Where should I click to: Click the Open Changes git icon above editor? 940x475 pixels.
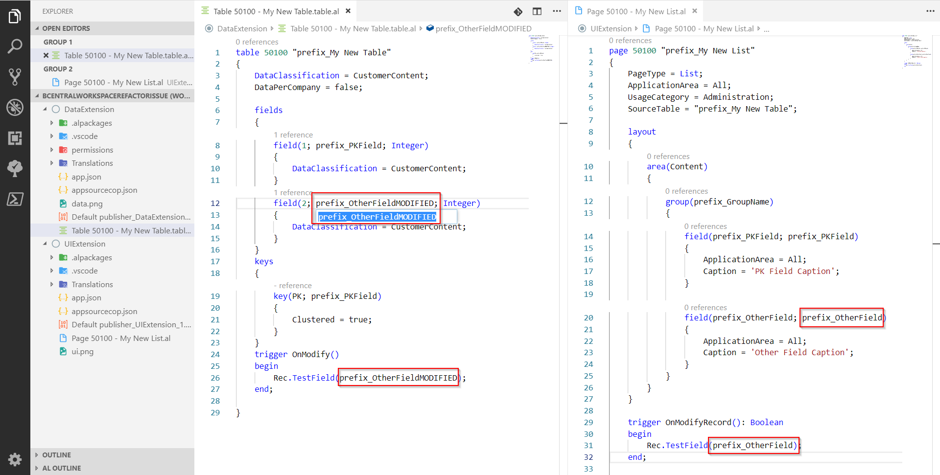[x=517, y=11]
